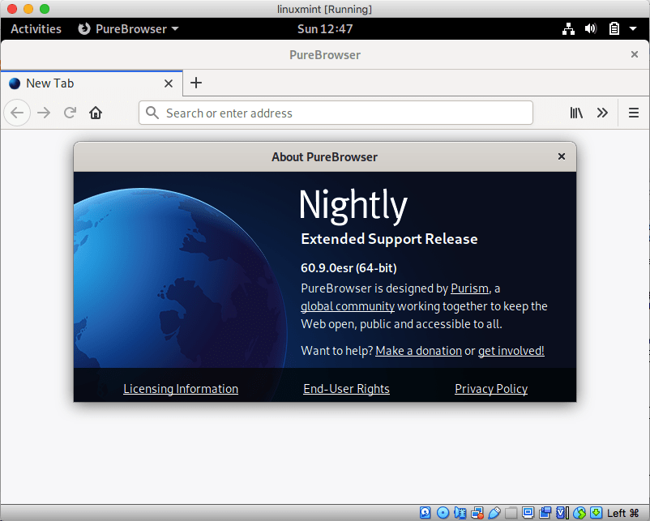Reload the current page
Viewport: 650px width, 521px height.
pos(70,113)
